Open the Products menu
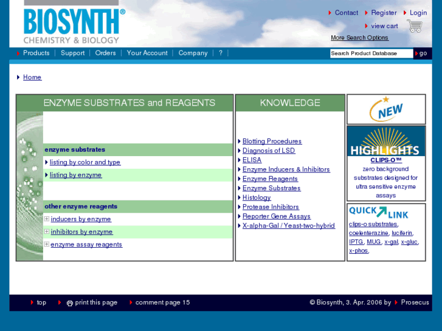442x331 pixels. point(36,53)
